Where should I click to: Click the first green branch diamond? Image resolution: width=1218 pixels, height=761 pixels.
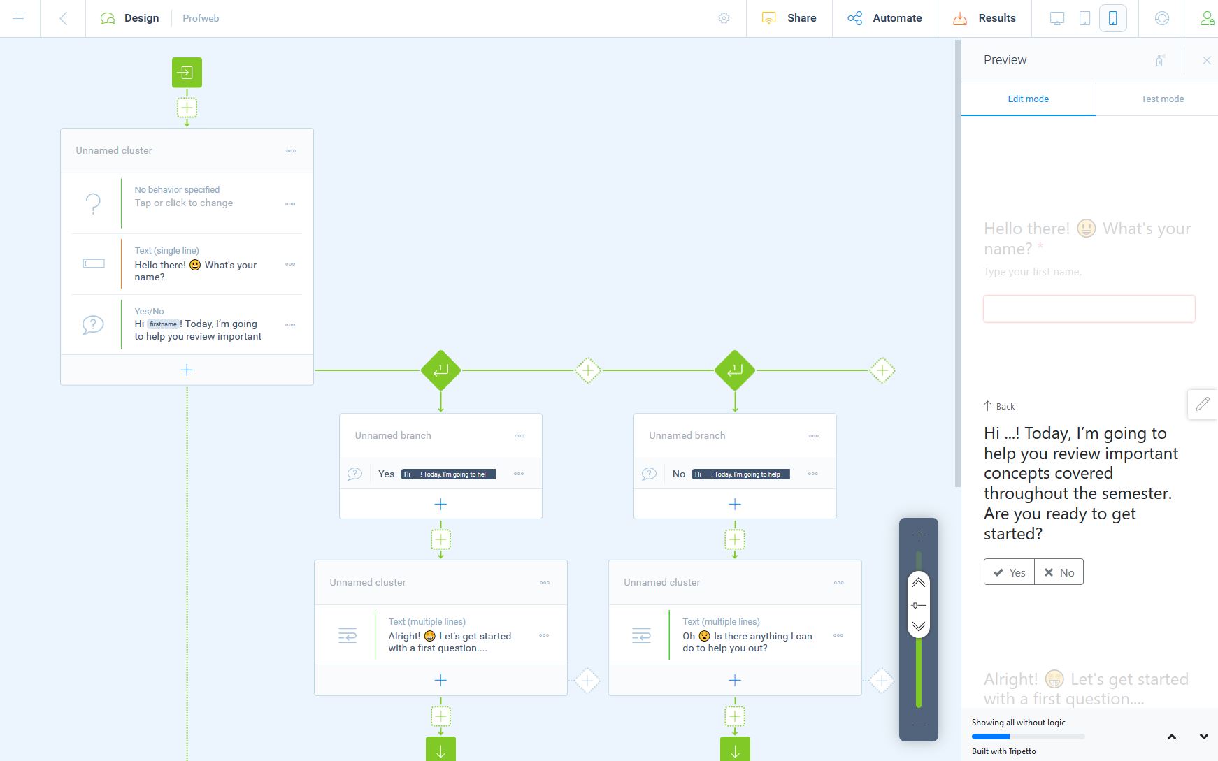tap(440, 370)
